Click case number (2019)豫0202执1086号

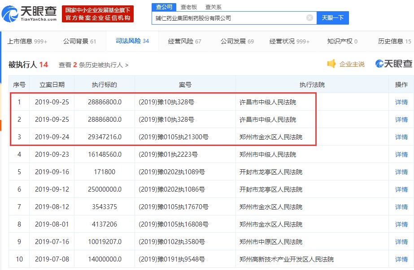[172, 189]
